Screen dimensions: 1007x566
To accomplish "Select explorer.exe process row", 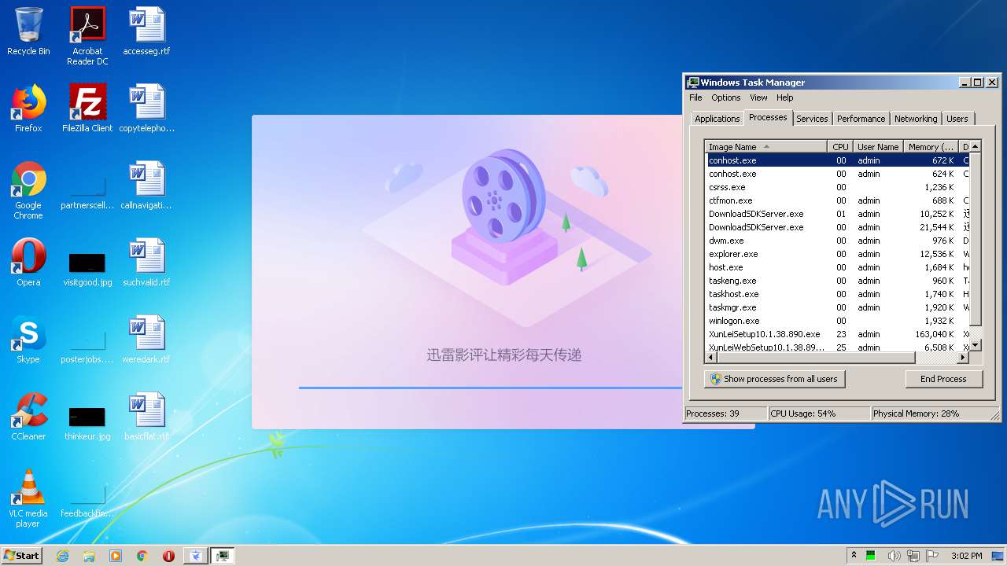I will click(837, 254).
